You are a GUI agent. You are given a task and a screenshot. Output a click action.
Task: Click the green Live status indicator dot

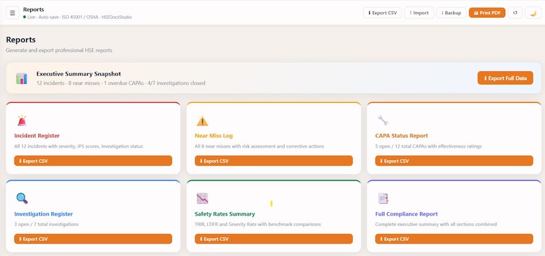[x=24, y=17]
